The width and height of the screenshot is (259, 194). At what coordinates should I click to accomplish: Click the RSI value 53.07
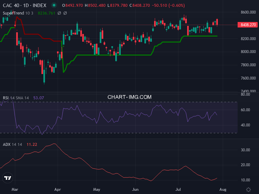click(39, 98)
